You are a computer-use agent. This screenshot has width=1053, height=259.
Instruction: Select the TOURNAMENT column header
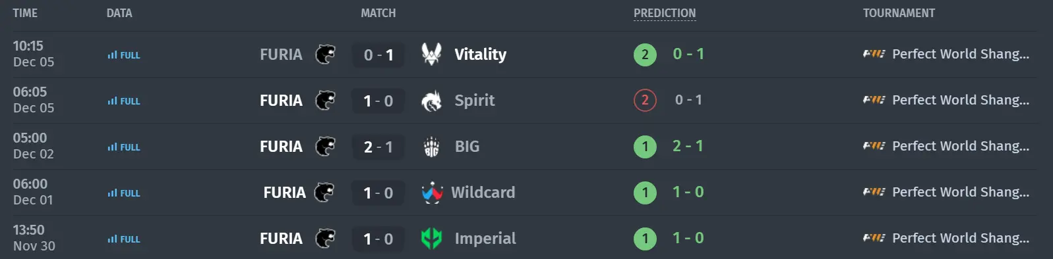pos(899,13)
